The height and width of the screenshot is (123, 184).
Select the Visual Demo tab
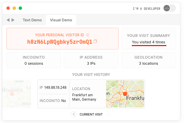pos(61,20)
